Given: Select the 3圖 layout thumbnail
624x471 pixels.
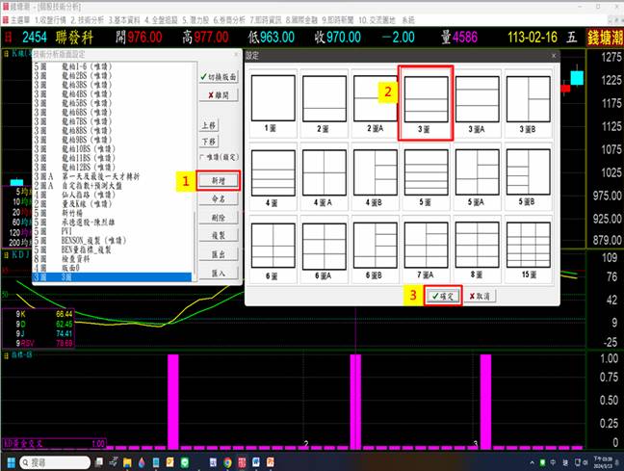Looking at the screenshot, I should [424, 103].
